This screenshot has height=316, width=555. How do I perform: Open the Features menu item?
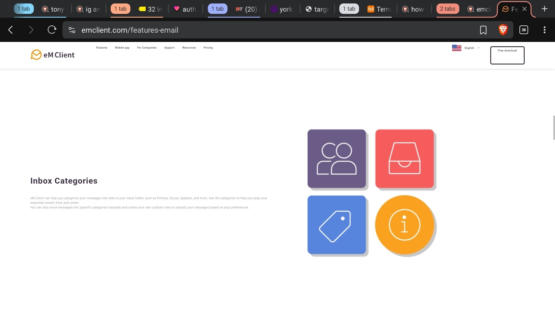pos(102,48)
